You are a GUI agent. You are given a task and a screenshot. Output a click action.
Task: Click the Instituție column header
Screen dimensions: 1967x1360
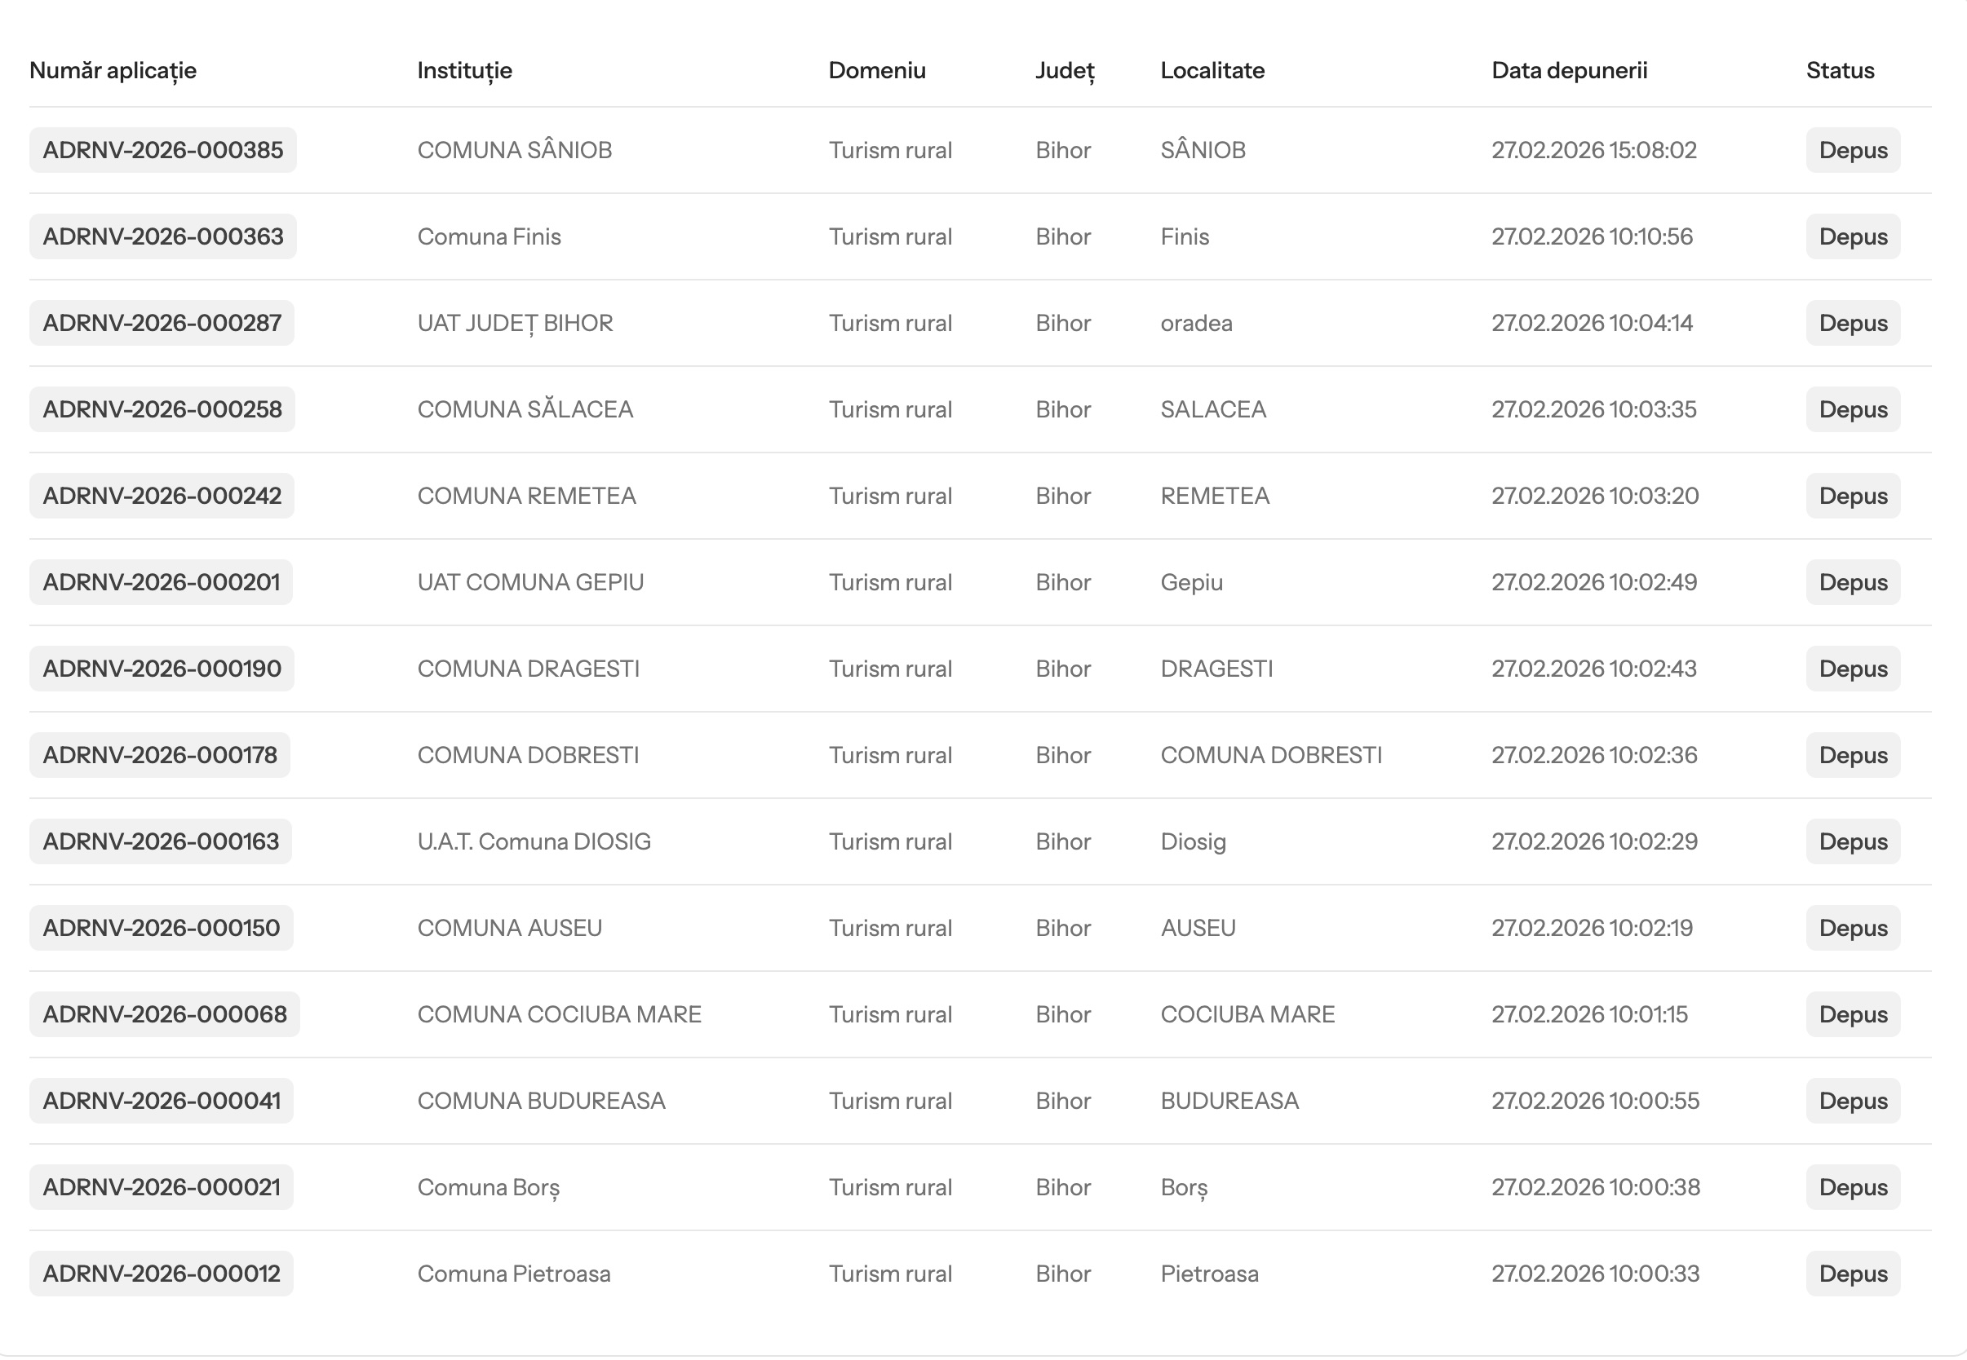[465, 71]
